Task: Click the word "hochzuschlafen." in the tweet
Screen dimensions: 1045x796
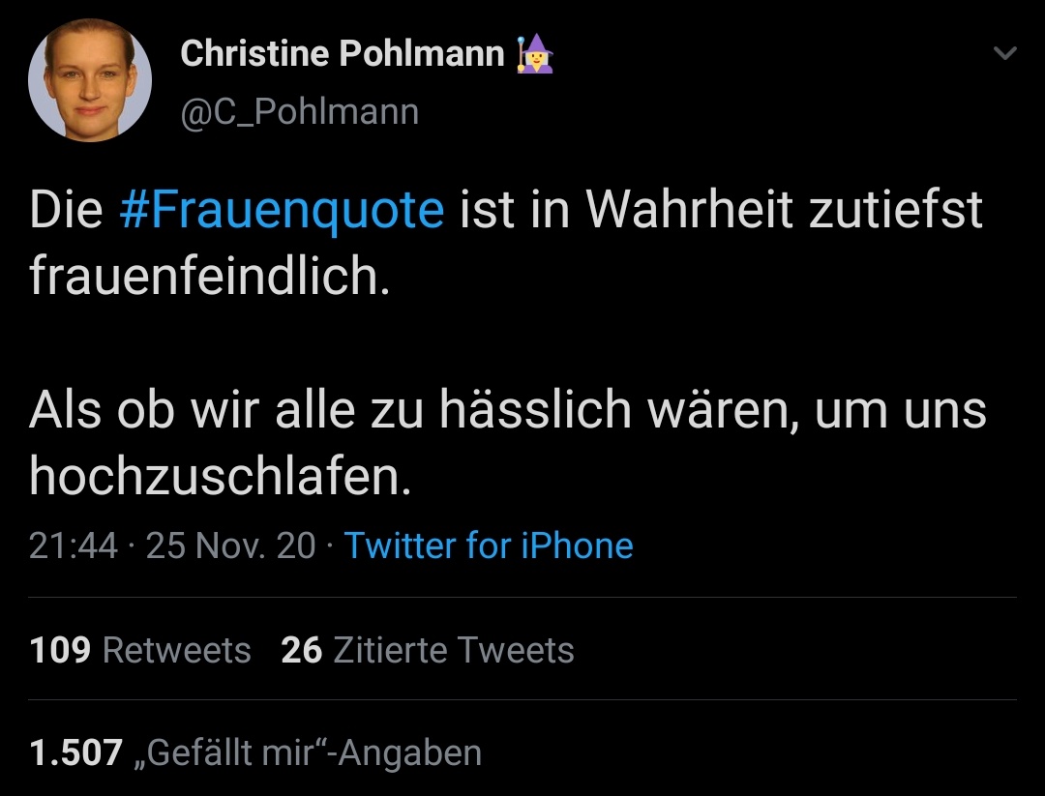Action: (x=221, y=476)
